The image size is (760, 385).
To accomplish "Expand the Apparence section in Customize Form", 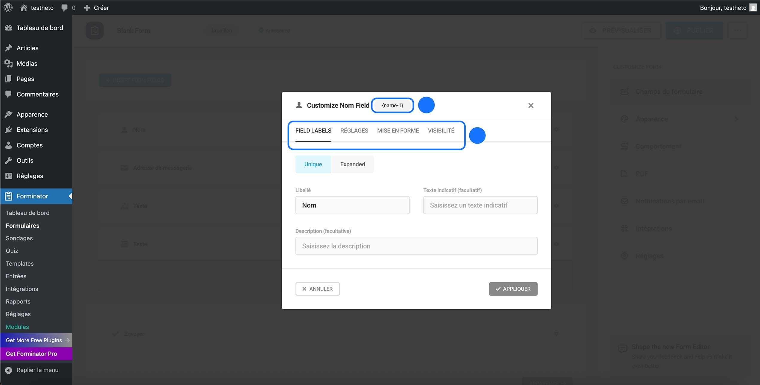I will (x=651, y=119).
